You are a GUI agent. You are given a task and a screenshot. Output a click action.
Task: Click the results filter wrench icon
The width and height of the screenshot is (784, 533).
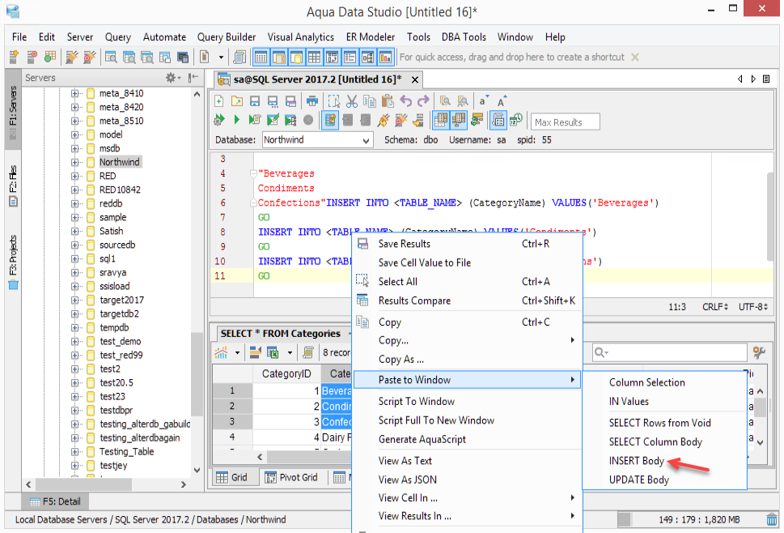coord(759,352)
